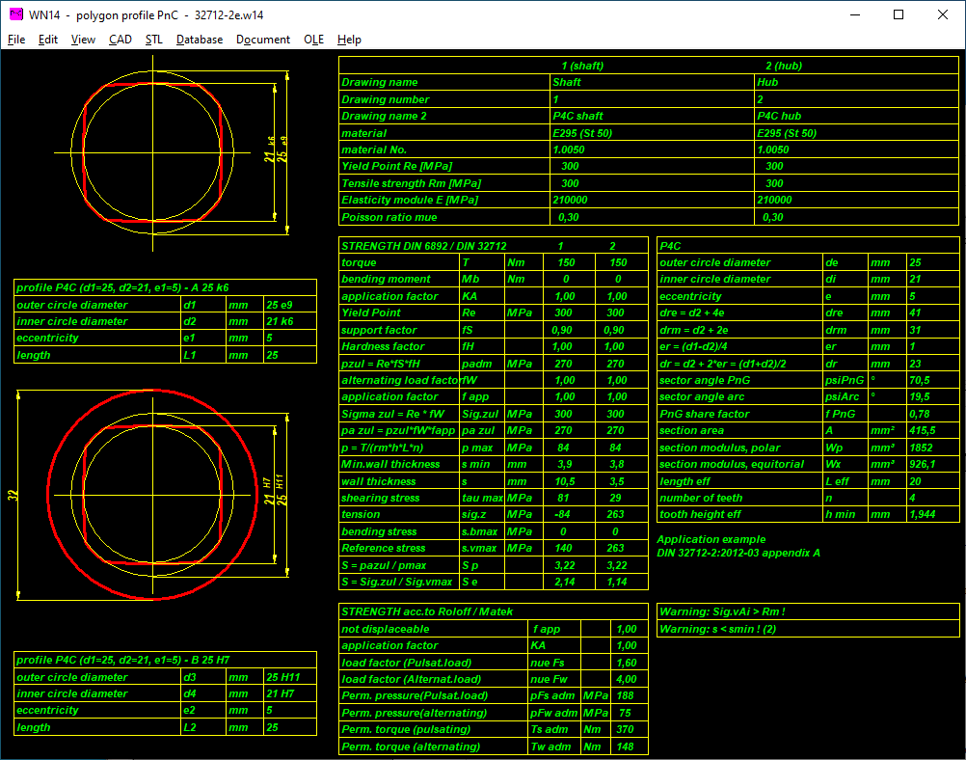
Task: Click the WN14 application icon in title bar
Action: tap(15, 14)
